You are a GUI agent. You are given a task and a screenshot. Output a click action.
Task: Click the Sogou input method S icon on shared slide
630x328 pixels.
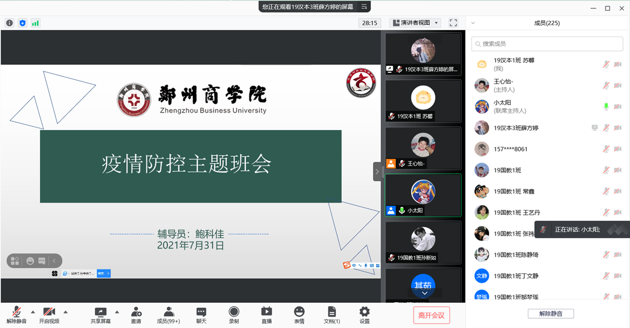coord(346,265)
